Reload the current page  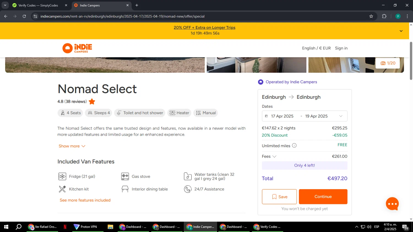pyautogui.click(x=24, y=16)
